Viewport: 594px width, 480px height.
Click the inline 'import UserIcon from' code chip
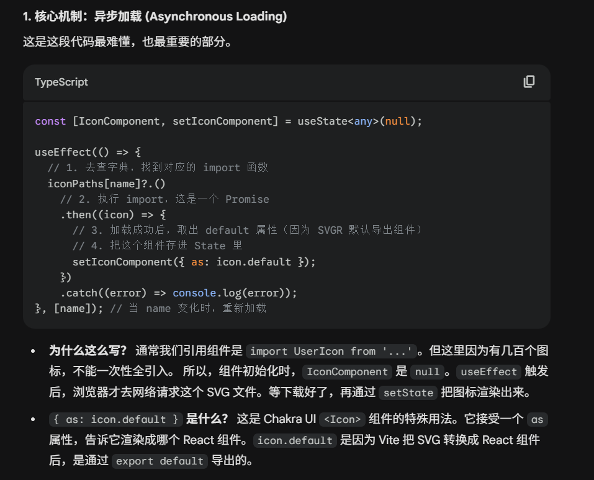coord(328,351)
